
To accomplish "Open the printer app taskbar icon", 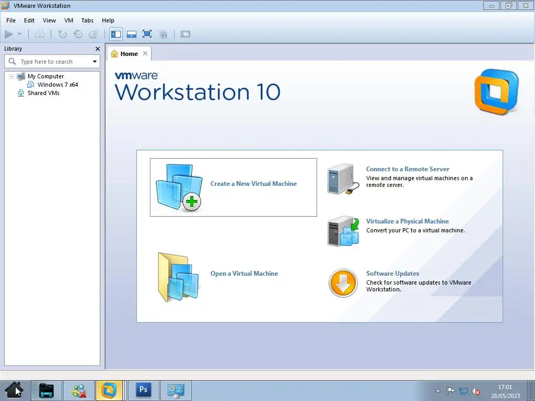I will tap(46, 391).
